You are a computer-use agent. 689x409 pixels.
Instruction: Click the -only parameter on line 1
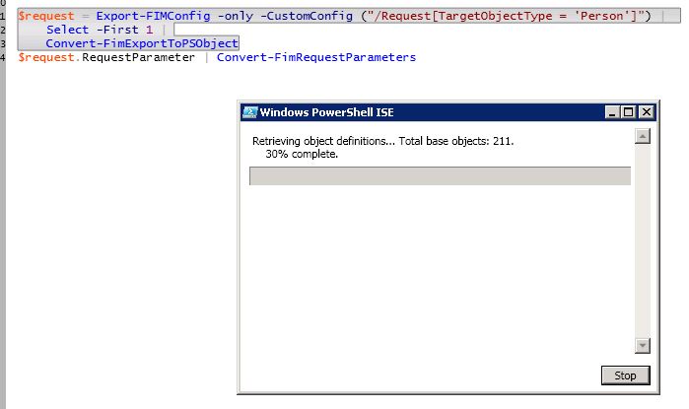[236, 16]
